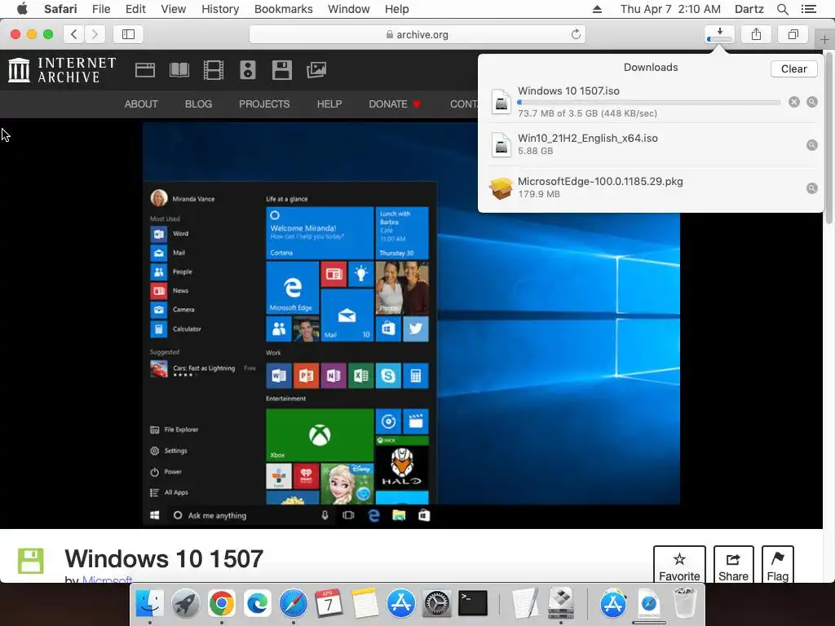Click the Windows 10 1507.iso download progress bar
Image resolution: width=835 pixels, height=626 pixels.
click(648, 102)
